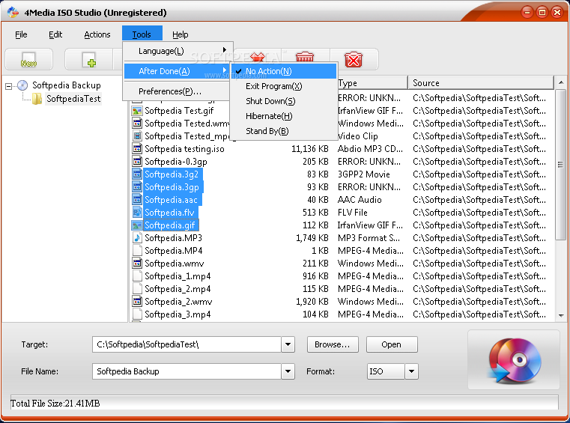Open the Help menu
The height and width of the screenshot is (423, 570).
tap(181, 34)
